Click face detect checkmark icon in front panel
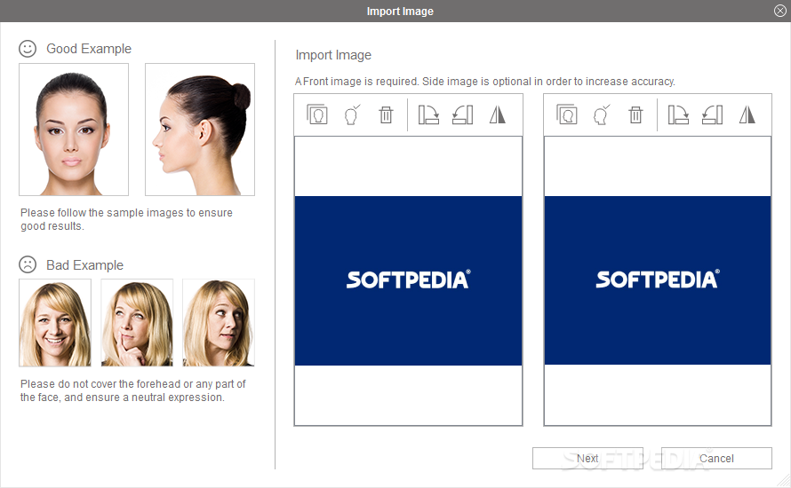Image resolution: width=791 pixels, height=488 pixels. tap(352, 114)
